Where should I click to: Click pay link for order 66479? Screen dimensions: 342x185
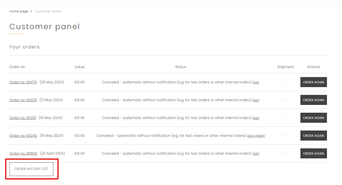tap(256, 82)
